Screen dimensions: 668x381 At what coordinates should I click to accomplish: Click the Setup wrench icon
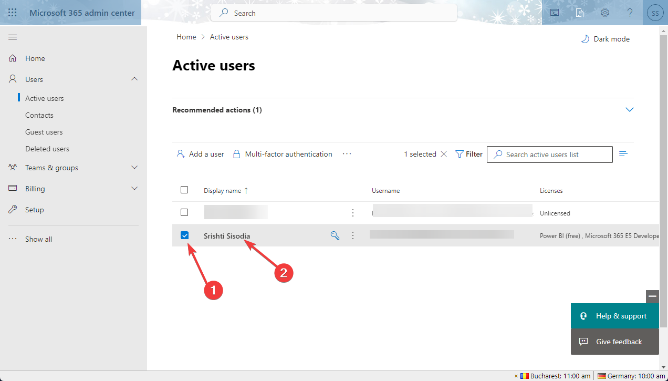[13, 210]
